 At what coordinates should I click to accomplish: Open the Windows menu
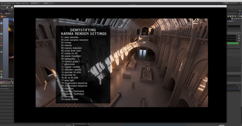tap(18, 3)
